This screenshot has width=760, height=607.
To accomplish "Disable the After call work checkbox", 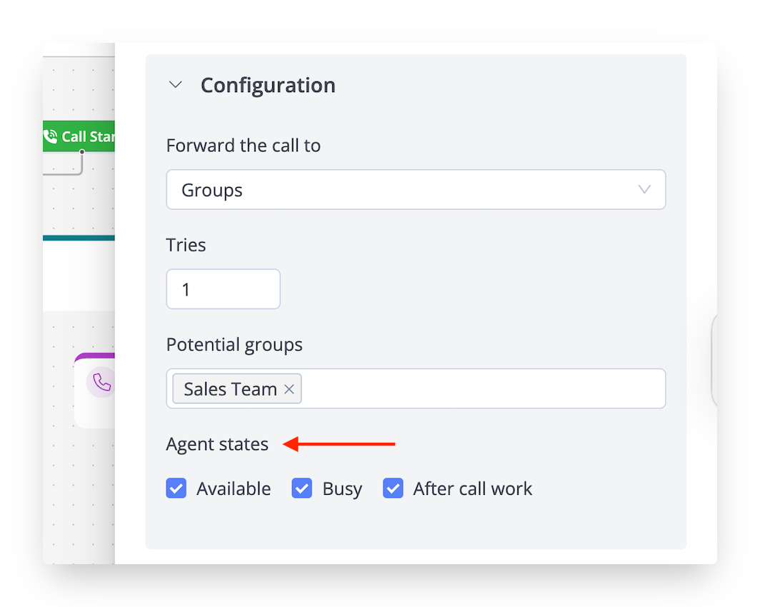I will click(393, 488).
